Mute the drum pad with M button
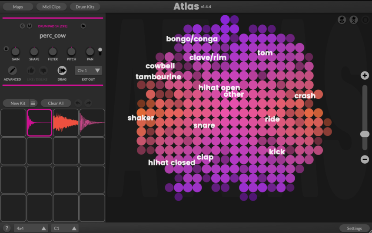This screenshot has width=372, height=233. click(x=30, y=26)
